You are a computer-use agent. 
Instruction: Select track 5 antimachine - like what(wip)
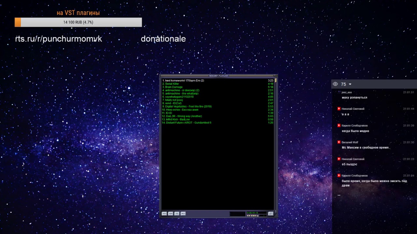[x=218, y=94]
